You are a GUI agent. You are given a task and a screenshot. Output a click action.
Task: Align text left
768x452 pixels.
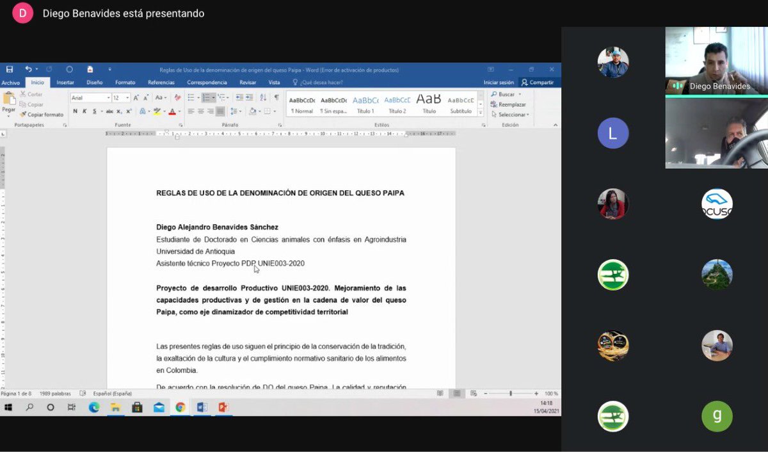click(x=190, y=111)
